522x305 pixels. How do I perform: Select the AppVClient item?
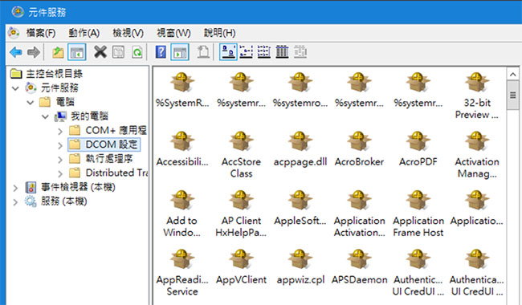241,266
